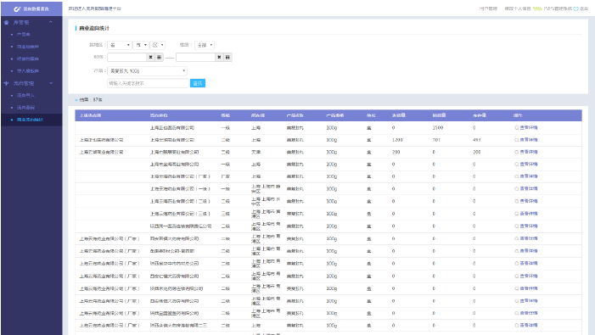This screenshot has height=335, width=595.
Task: Clear the end date with its X icon
Action: pyautogui.click(x=219, y=57)
